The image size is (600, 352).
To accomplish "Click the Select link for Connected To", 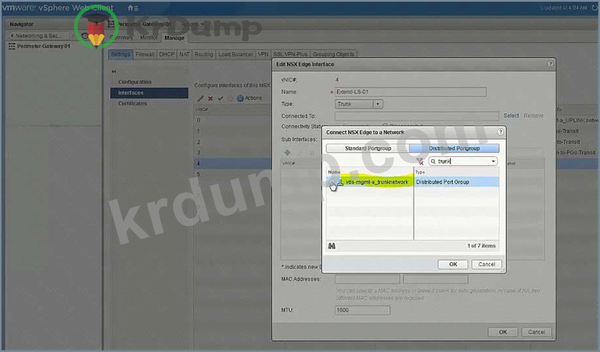I will tap(511, 115).
